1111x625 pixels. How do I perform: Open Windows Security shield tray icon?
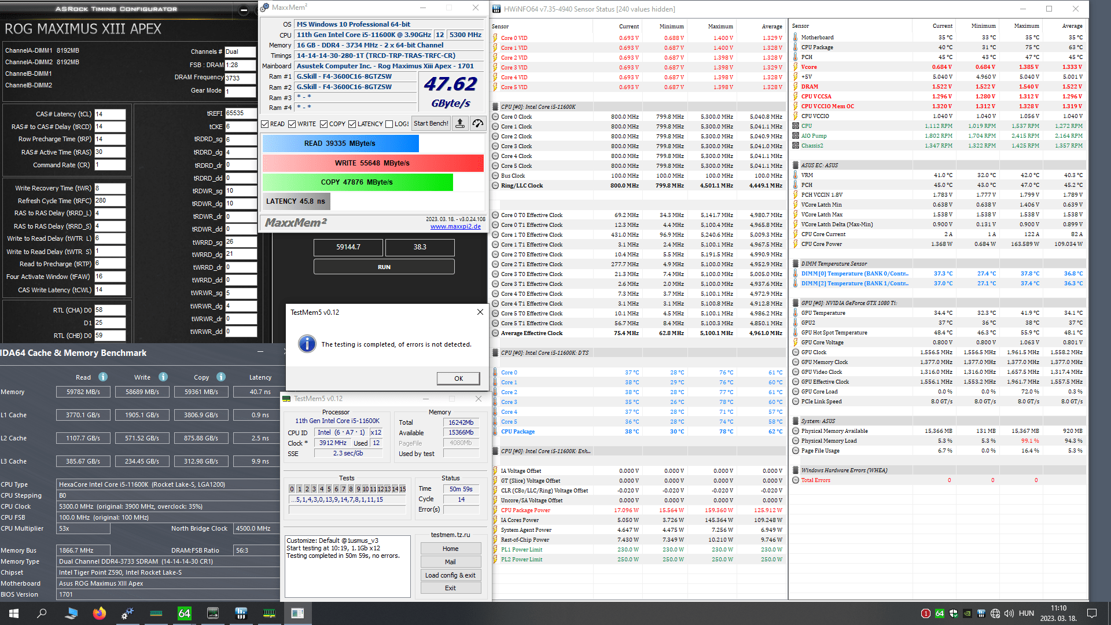[954, 613]
